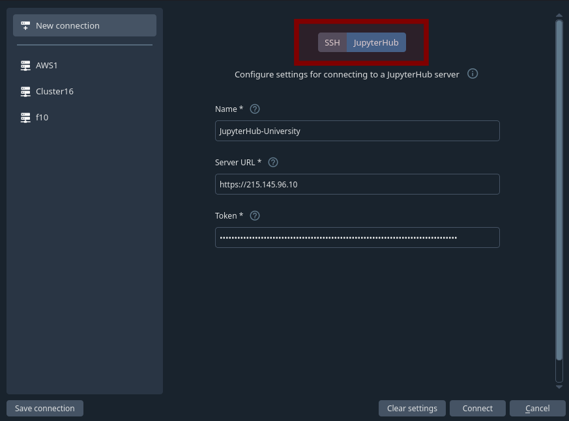The width and height of the screenshot is (569, 421).
Task: Show help for the Token field
Action: (x=255, y=215)
